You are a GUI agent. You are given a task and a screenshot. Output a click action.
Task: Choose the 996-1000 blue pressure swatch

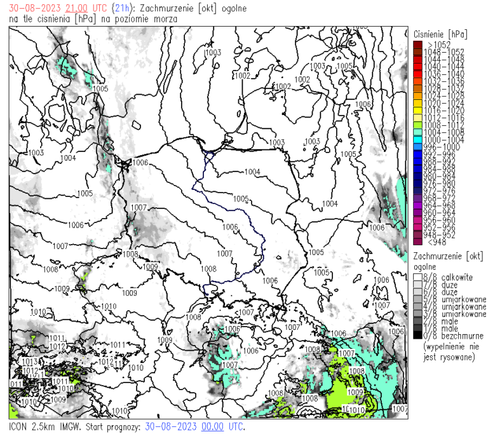tap(417, 147)
